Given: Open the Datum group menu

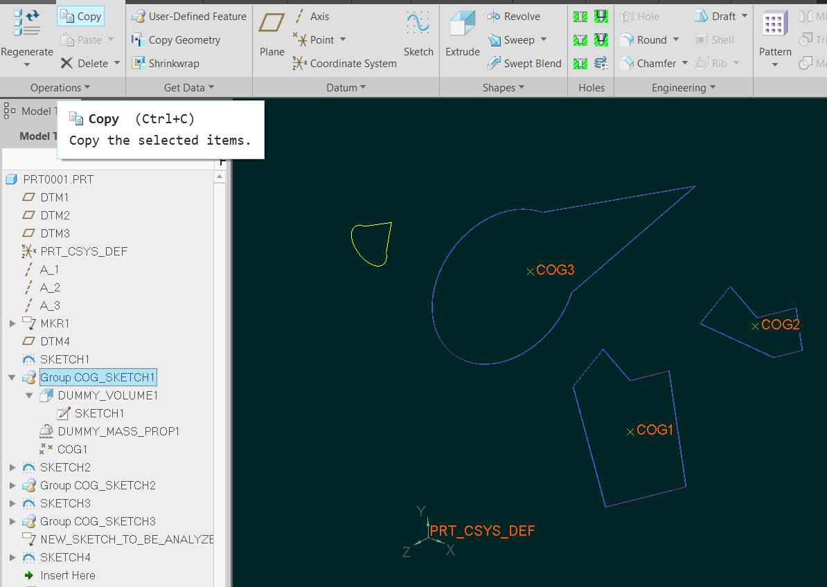Looking at the screenshot, I should point(346,88).
